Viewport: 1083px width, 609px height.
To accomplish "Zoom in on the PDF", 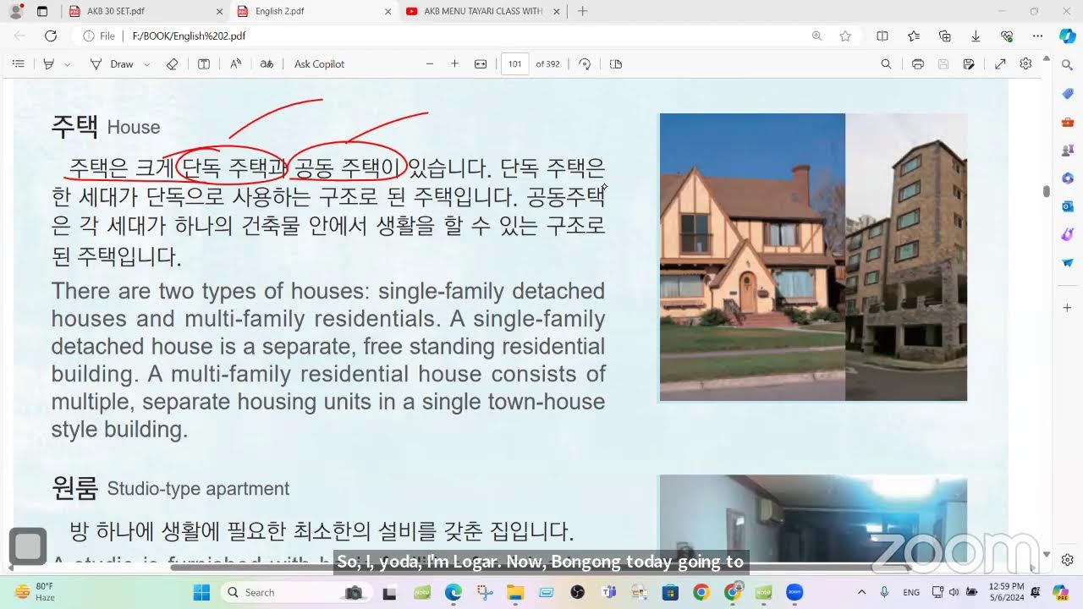I will pos(454,64).
